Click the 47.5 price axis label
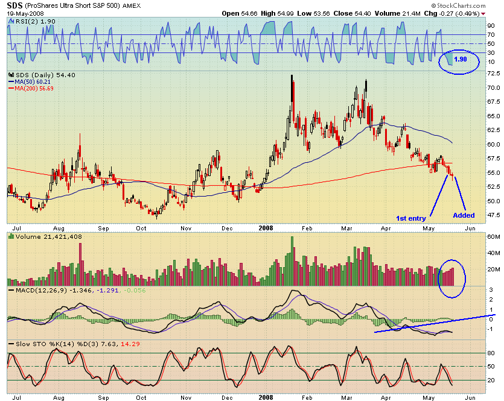 [493, 215]
